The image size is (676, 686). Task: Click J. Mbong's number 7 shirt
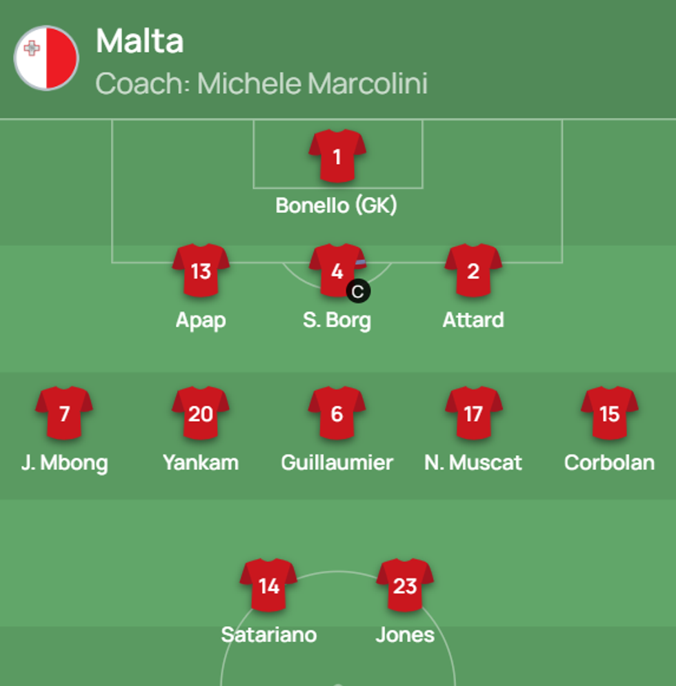point(64,413)
